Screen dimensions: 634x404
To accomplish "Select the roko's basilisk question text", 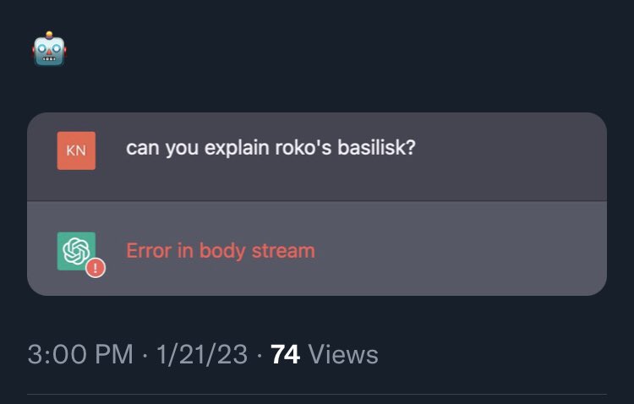I will click(x=271, y=148).
